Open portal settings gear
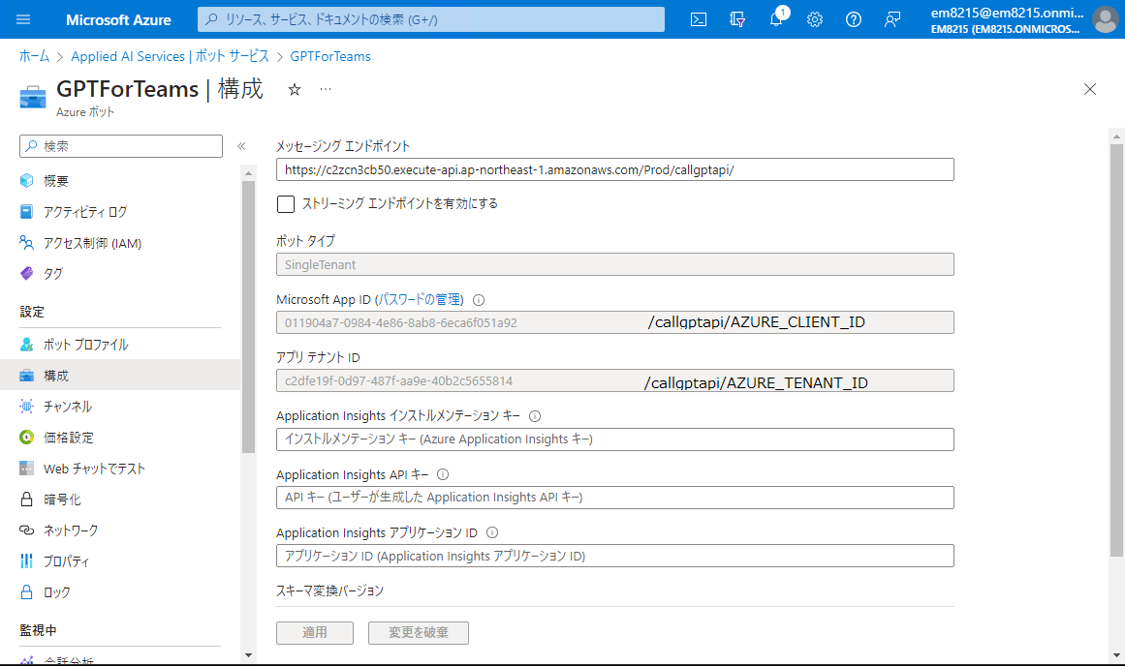 tap(814, 19)
